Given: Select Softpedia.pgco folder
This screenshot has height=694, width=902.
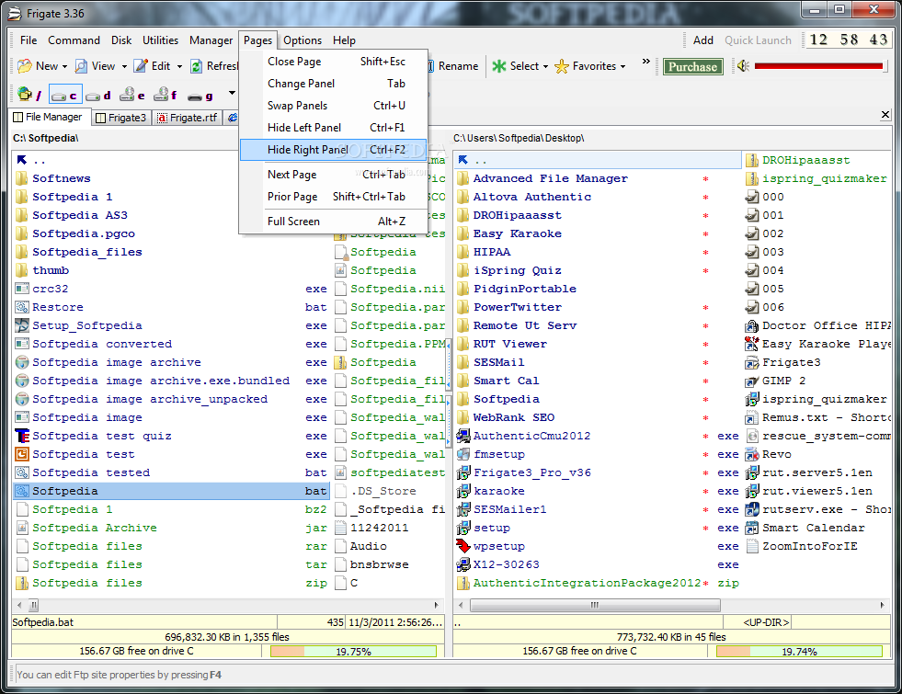Looking at the screenshot, I should pyautogui.click(x=84, y=233).
